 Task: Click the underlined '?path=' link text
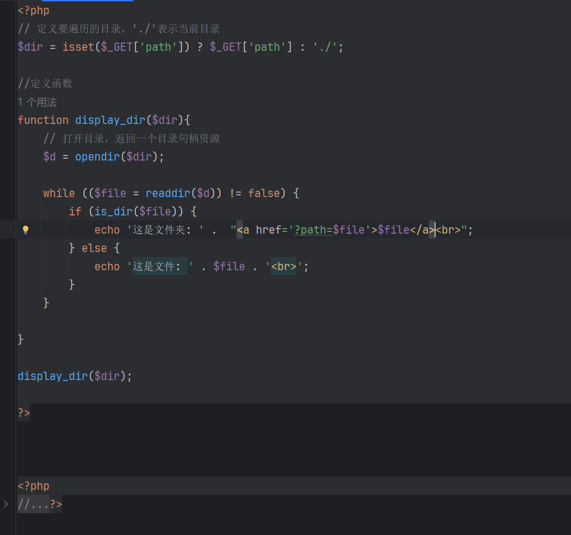pyautogui.click(x=313, y=230)
